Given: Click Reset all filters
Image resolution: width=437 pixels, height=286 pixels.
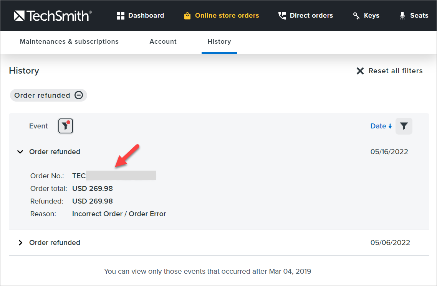Looking at the screenshot, I should click(x=390, y=71).
